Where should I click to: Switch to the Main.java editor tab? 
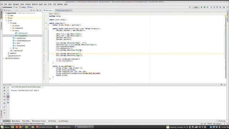pyautogui.click(x=49, y=10)
